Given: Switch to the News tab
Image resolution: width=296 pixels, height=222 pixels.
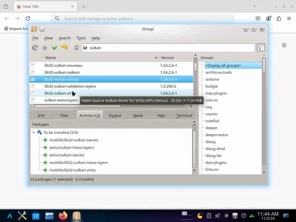Looking at the screenshot, I should 138,115.
